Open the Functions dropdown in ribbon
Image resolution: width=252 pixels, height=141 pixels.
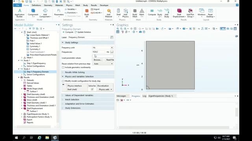click(71, 13)
